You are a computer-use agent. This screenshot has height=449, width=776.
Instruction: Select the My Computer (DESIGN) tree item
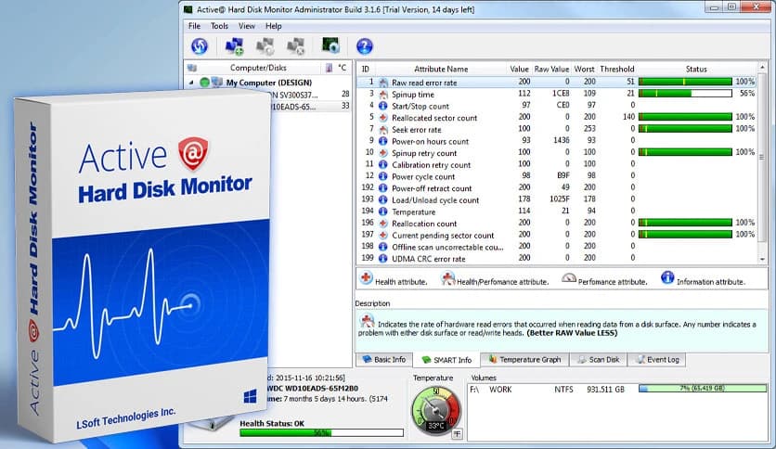tap(269, 83)
